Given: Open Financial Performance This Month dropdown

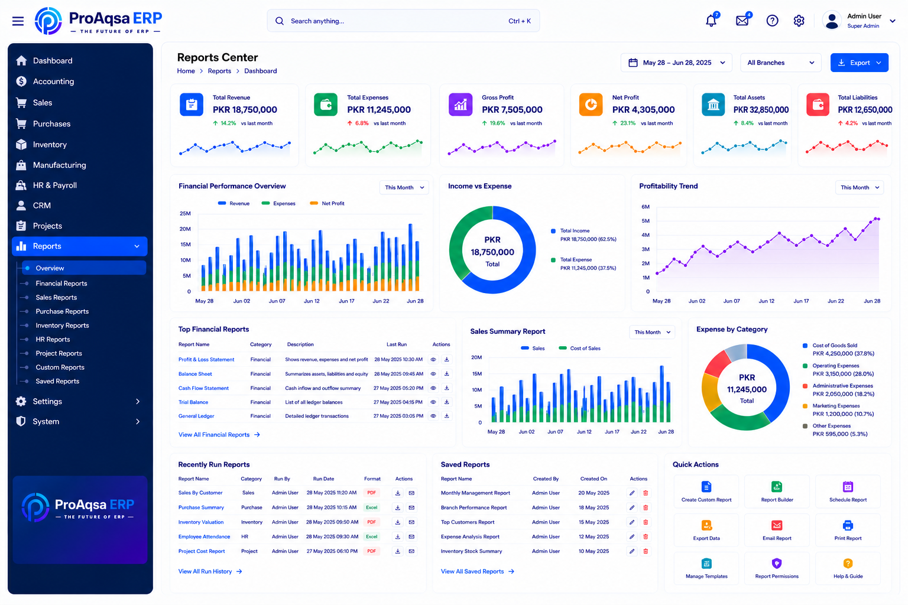Looking at the screenshot, I should click(x=404, y=187).
